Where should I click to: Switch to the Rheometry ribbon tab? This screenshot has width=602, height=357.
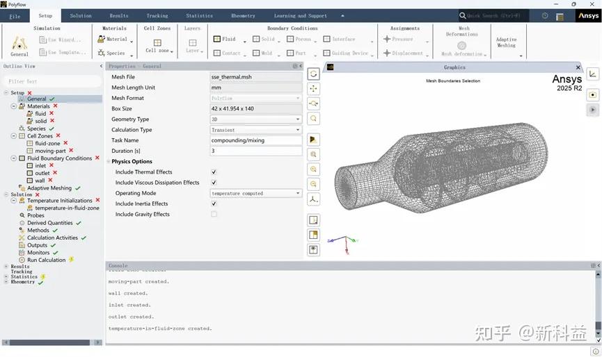tap(243, 16)
